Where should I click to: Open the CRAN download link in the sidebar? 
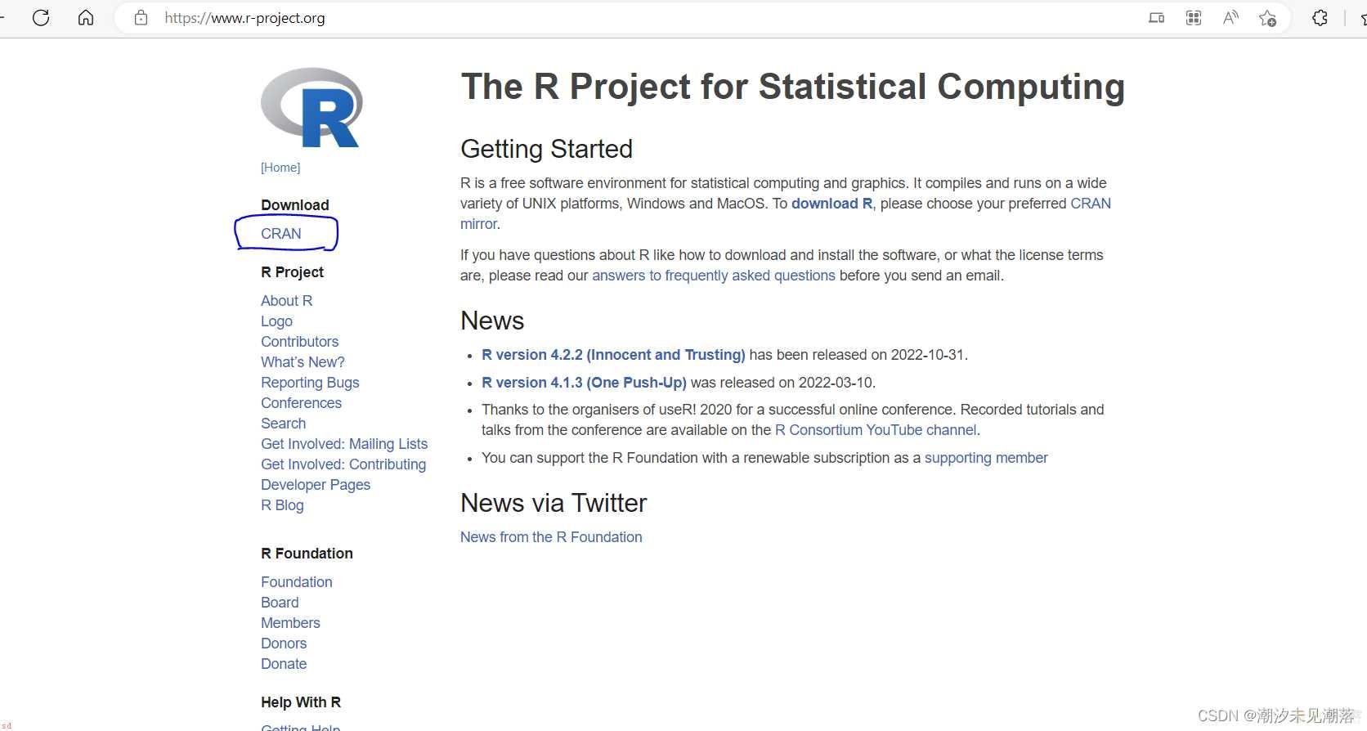(x=281, y=234)
